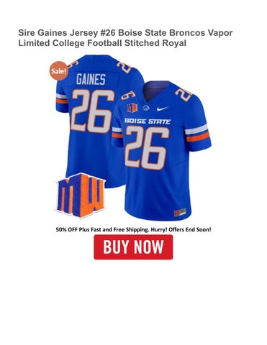The width and height of the screenshot is (267, 345).
Task: Click the blue V-neck collar of the front jersey
Action: 158,89
